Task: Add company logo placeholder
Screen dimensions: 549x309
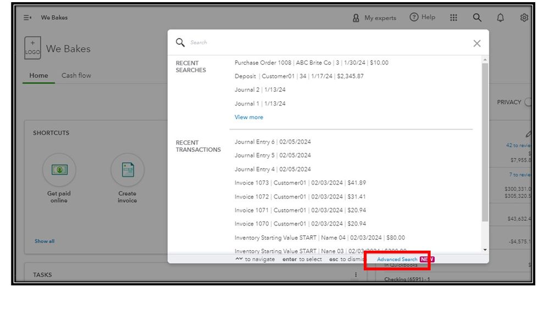Action: (32, 48)
